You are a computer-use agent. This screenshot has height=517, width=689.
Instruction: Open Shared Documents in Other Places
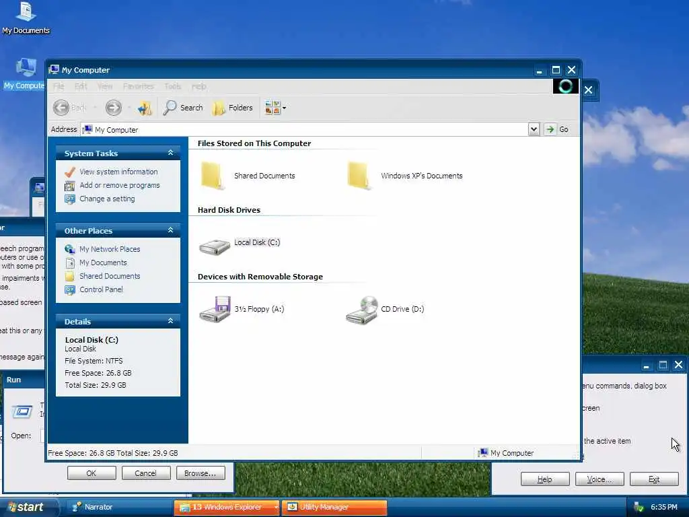[110, 276]
